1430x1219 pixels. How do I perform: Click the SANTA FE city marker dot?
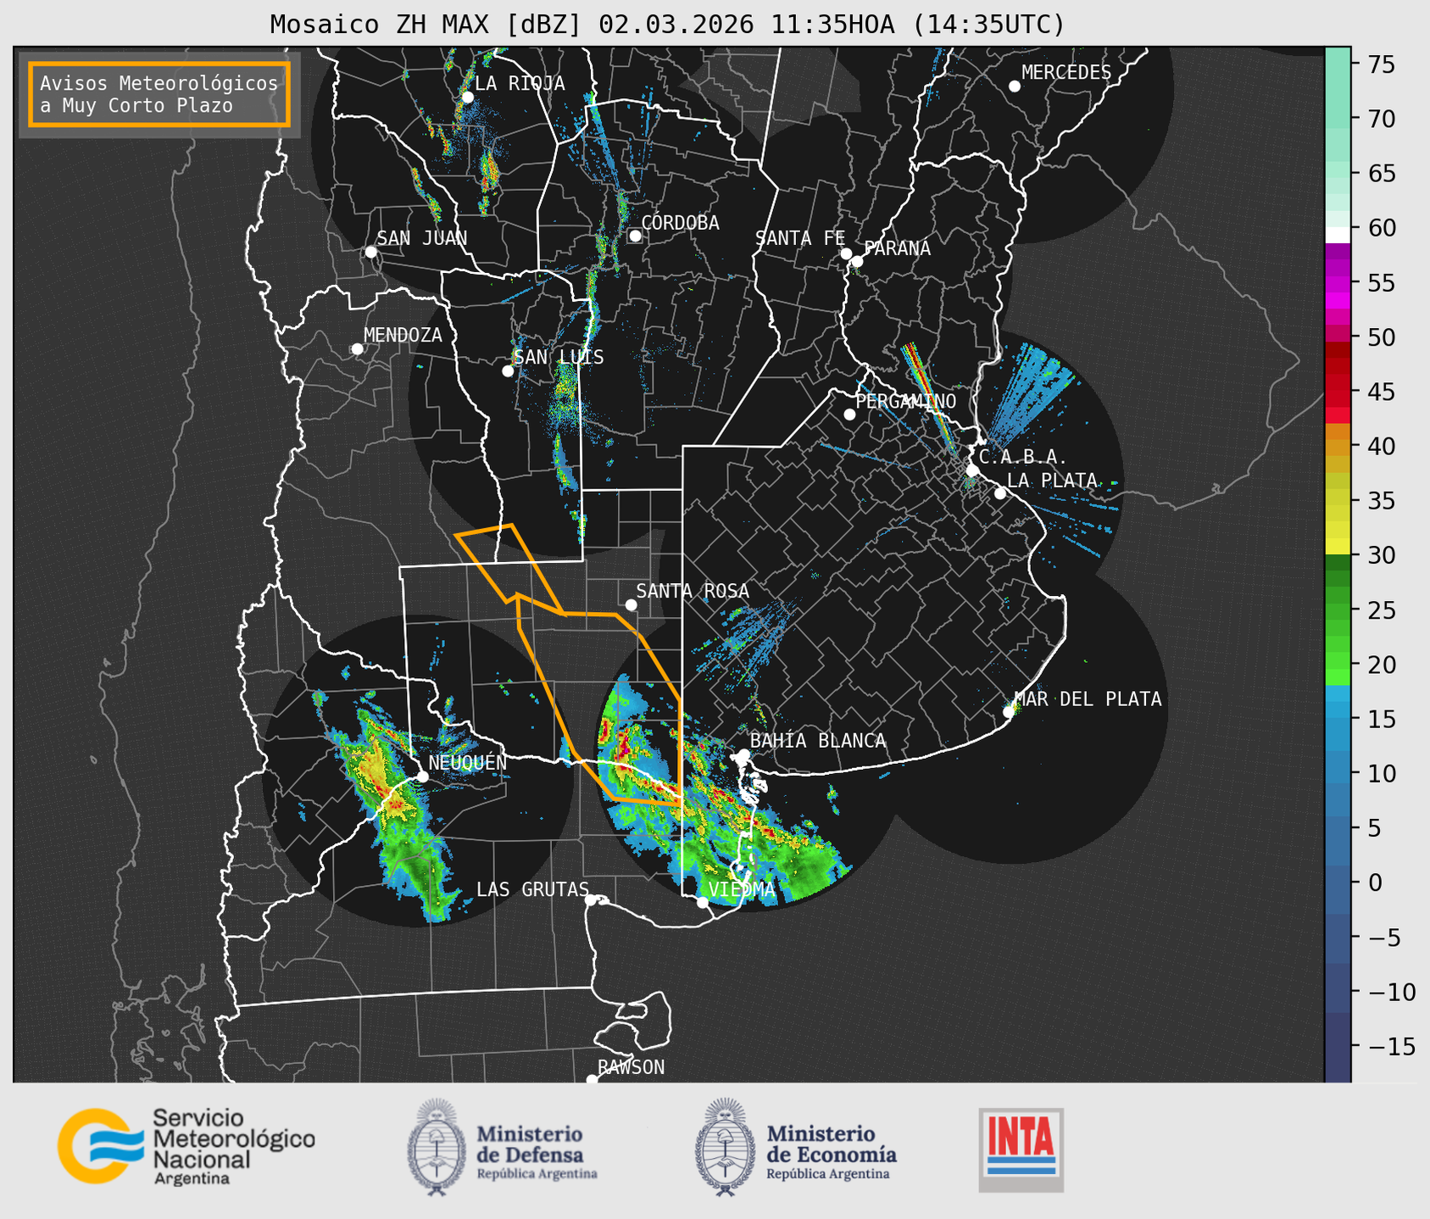[x=846, y=253]
